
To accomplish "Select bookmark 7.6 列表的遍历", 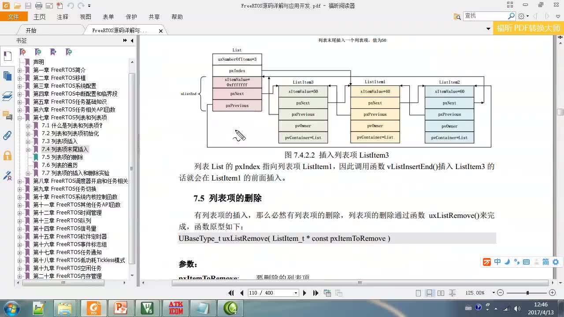I will [59, 165].
